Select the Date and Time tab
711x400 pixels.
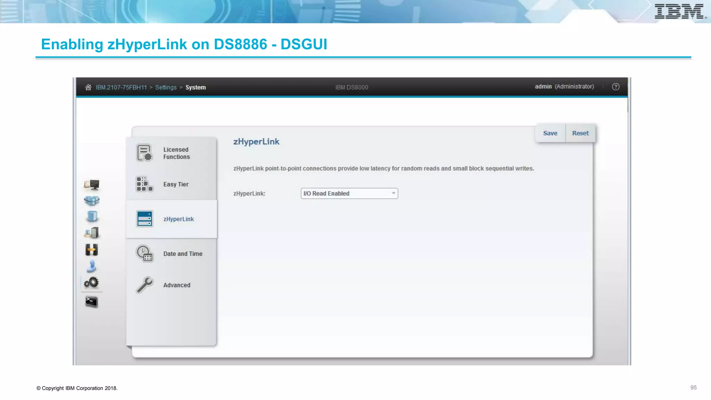pos(172,254)
